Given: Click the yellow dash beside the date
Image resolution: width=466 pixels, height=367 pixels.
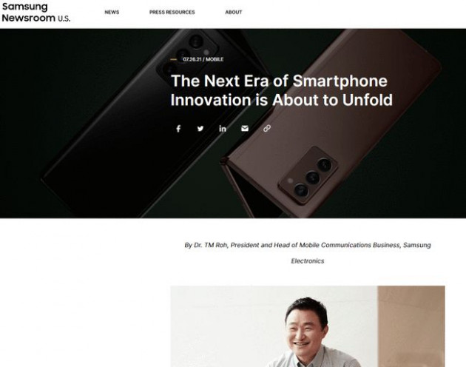Looking at the screenshot, I should pyautogui.click(x=173, y=59).
